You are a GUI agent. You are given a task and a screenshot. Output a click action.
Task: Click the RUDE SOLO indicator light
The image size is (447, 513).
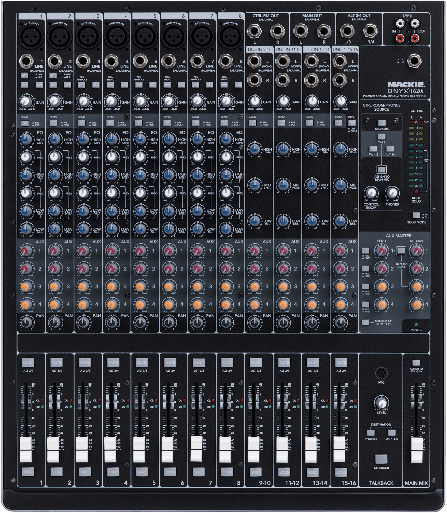(416, 192)
